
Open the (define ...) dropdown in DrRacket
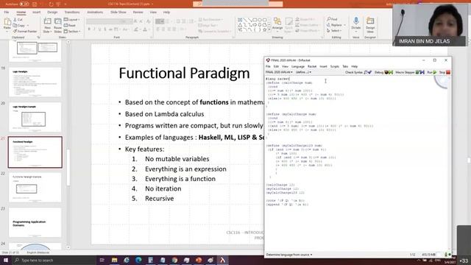pos(303,72)
